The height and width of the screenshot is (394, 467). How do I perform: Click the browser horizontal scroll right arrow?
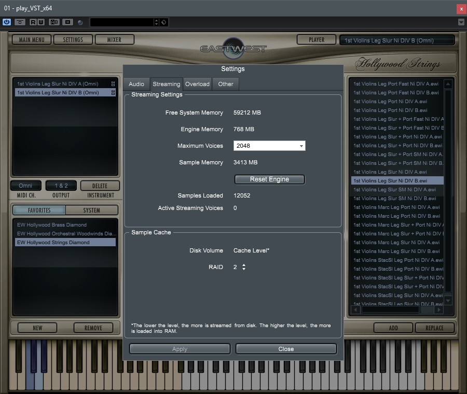438,310
